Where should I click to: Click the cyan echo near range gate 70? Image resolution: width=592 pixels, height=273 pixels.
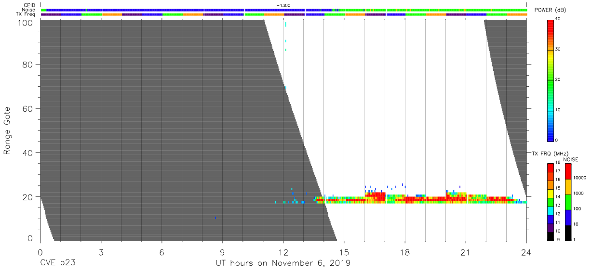pos(285,87)
